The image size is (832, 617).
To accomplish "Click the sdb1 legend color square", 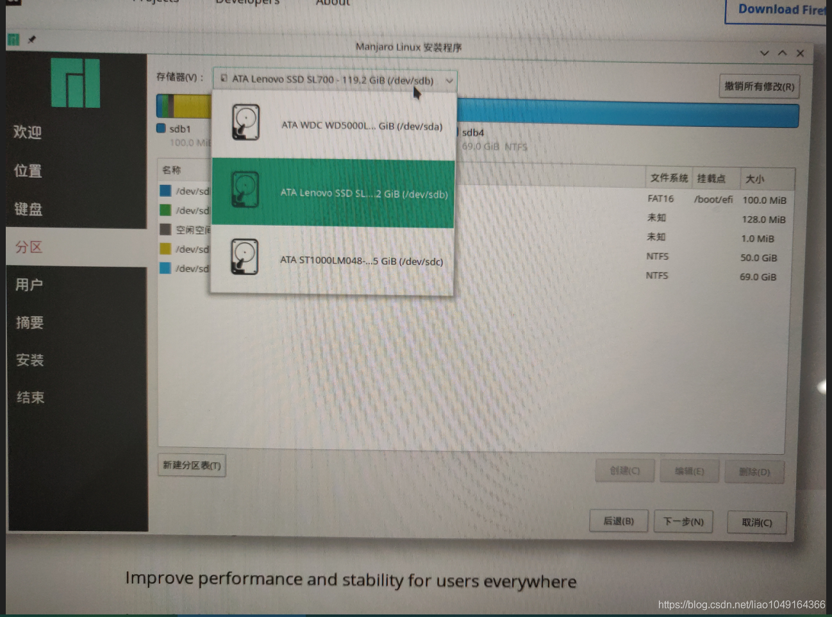I will (x=162, y=128).
